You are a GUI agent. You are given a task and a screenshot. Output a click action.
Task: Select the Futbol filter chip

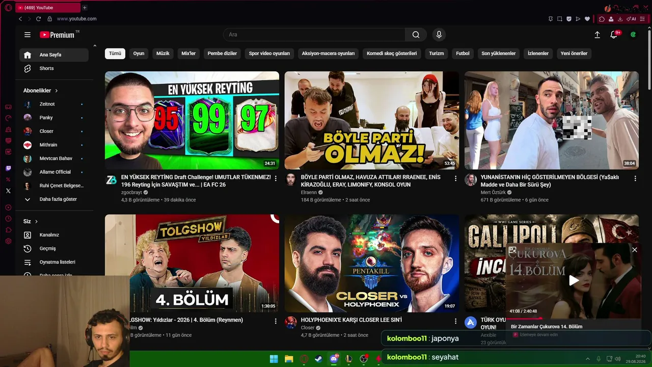tap(463, 54)
